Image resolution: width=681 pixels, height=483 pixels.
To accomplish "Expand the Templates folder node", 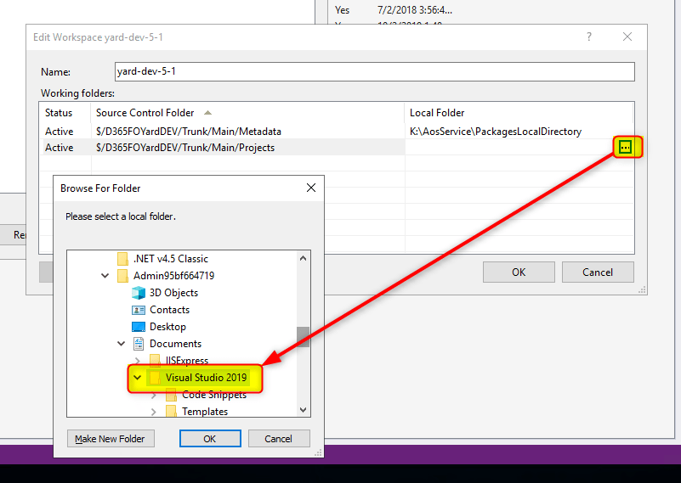I will (154, 412).
